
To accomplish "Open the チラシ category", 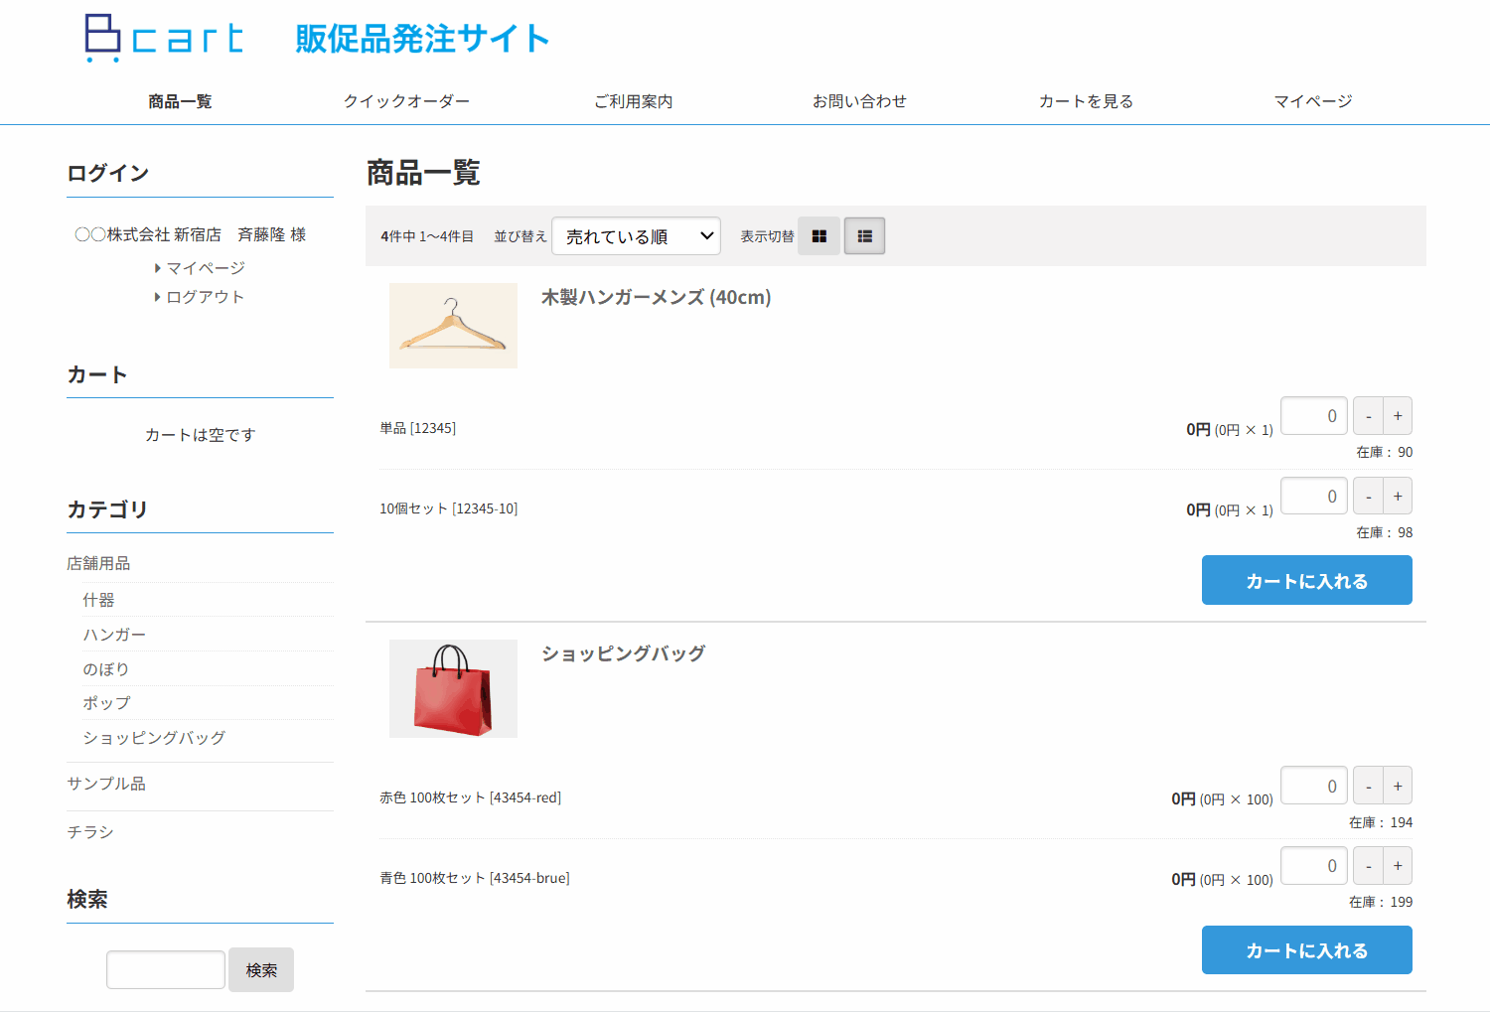I will (90, 832).
